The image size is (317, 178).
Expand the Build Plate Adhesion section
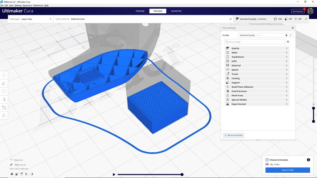(257, 87)
